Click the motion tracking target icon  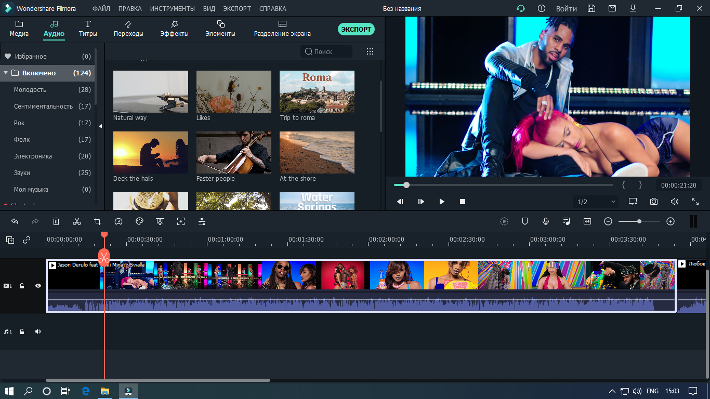click(x=181, y=221)
